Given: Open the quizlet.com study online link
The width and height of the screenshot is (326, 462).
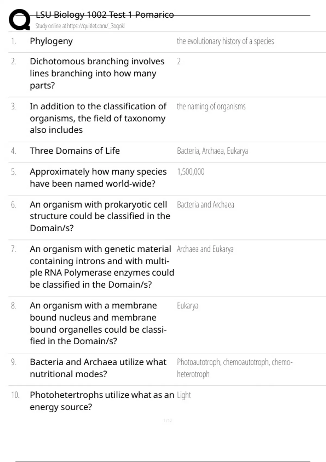Looking at the screenshot, I should [x=80, y=26].
